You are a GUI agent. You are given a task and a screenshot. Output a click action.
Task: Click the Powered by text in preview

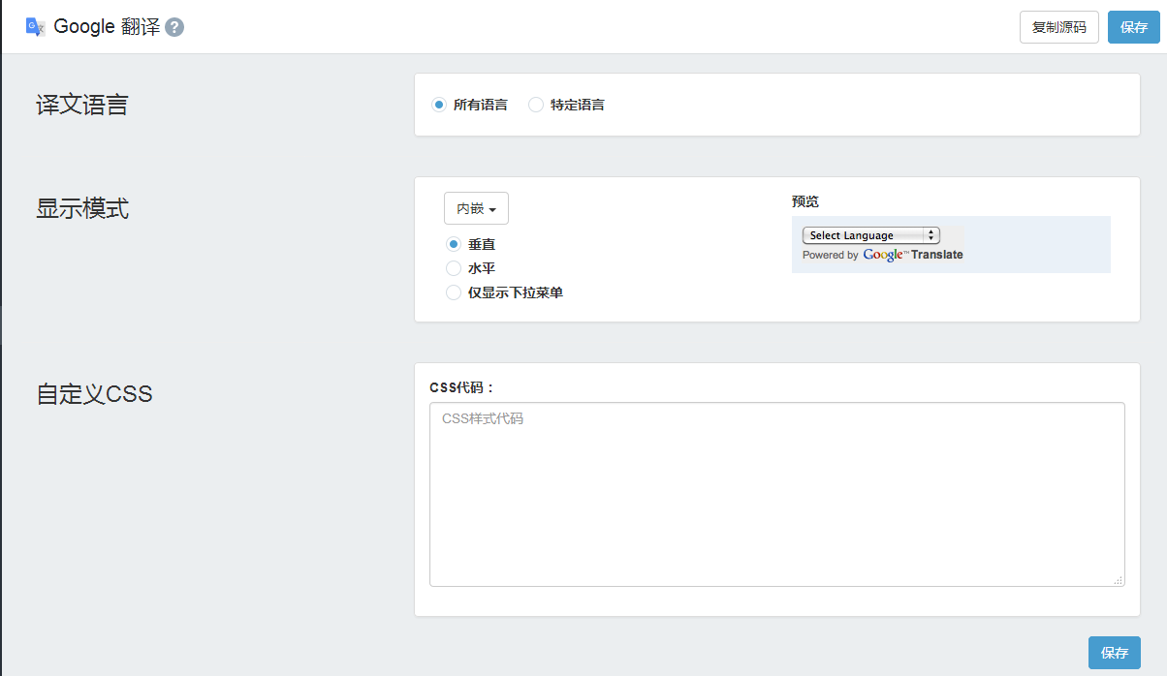pyautogui.click(x=830, y=255)
